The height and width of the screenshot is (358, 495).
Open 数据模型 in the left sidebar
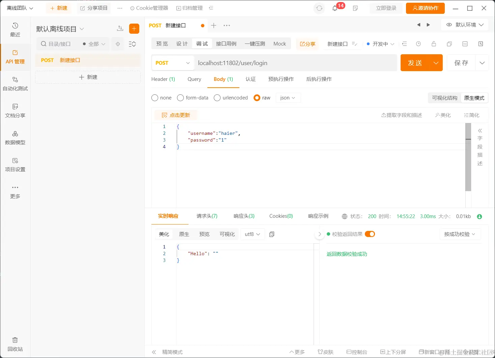(x=15, y=138)
